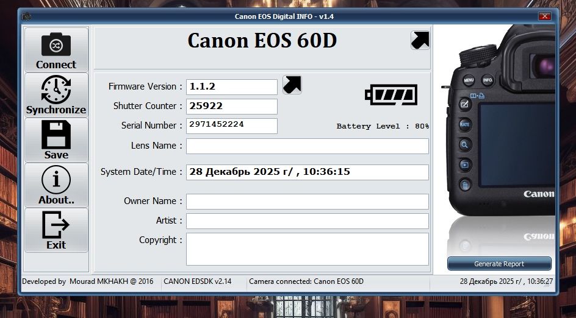Click the 'Lens Name :' label
The width and height of the screenshot is (576, 318).
click(156, 146)
